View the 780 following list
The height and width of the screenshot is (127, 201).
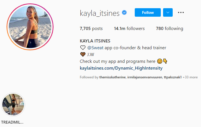(170, 28)
